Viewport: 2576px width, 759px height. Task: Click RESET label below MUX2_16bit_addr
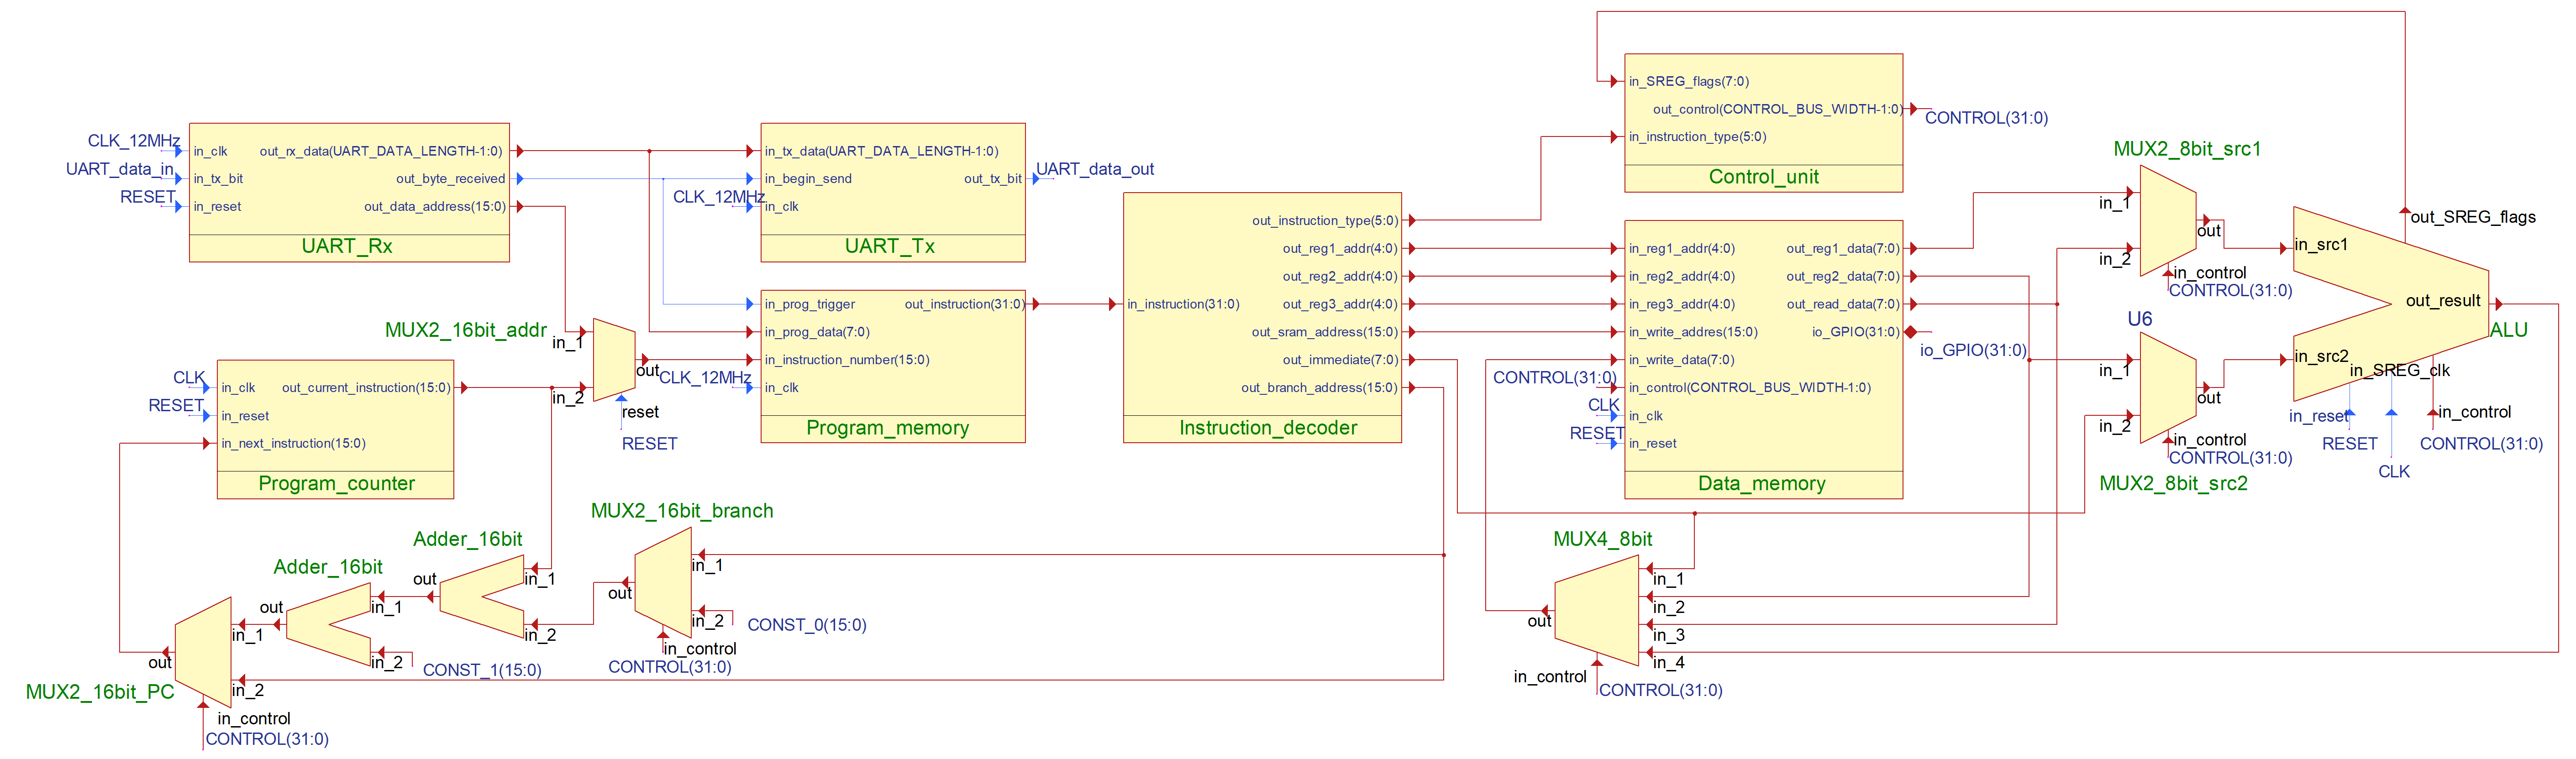649,444
